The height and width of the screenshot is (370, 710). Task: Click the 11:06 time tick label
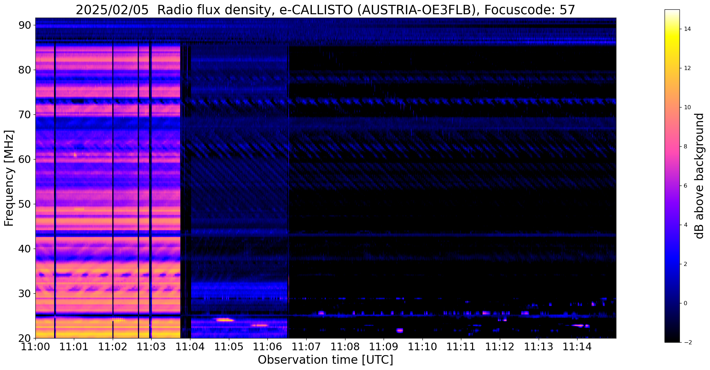[267, 346]
